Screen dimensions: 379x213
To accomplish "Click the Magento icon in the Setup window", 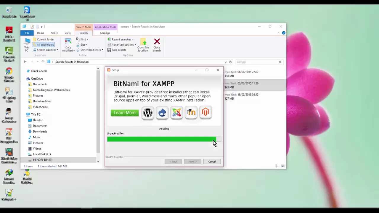I will point(205,113).
